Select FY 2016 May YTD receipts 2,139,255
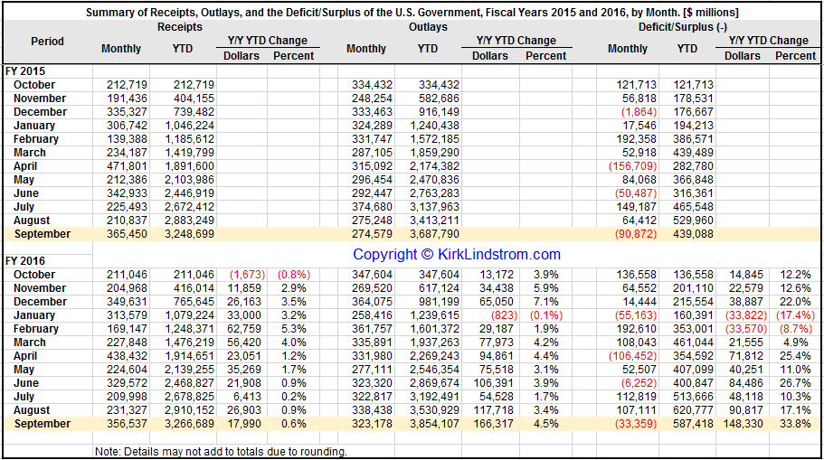The height and width of the screenshot is (460, 824). [x=189, y=370]
